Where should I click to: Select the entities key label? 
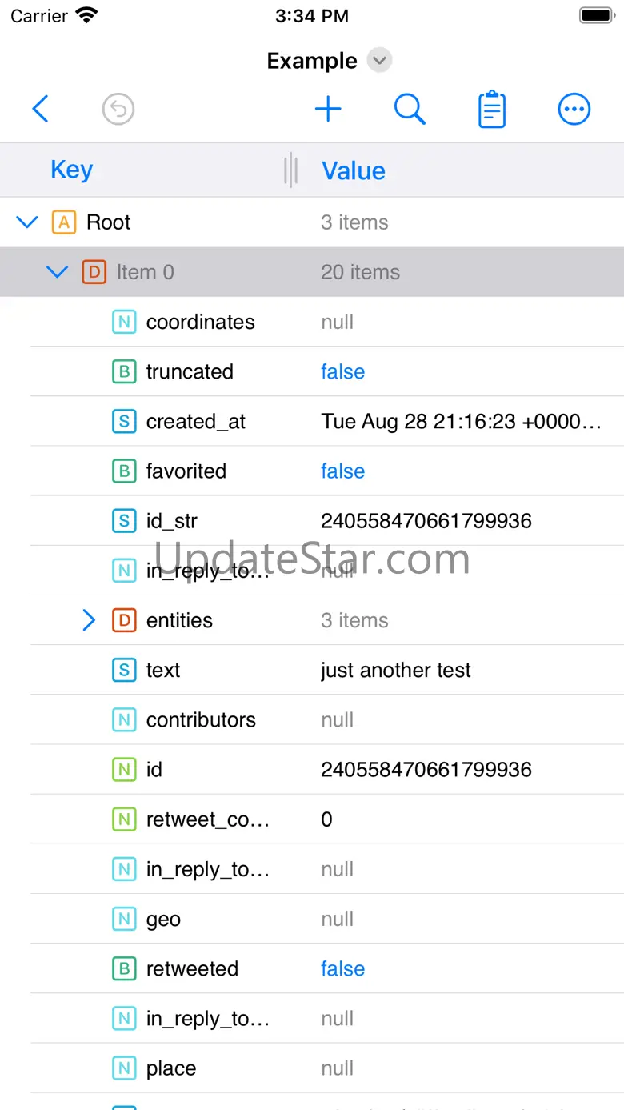click(x=179, y=620)
